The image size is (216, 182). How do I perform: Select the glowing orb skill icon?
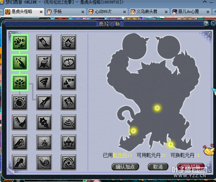pos(20,103)
